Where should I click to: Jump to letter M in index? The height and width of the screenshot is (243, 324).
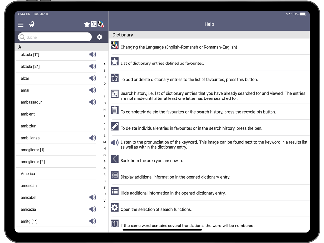(105, 142)
